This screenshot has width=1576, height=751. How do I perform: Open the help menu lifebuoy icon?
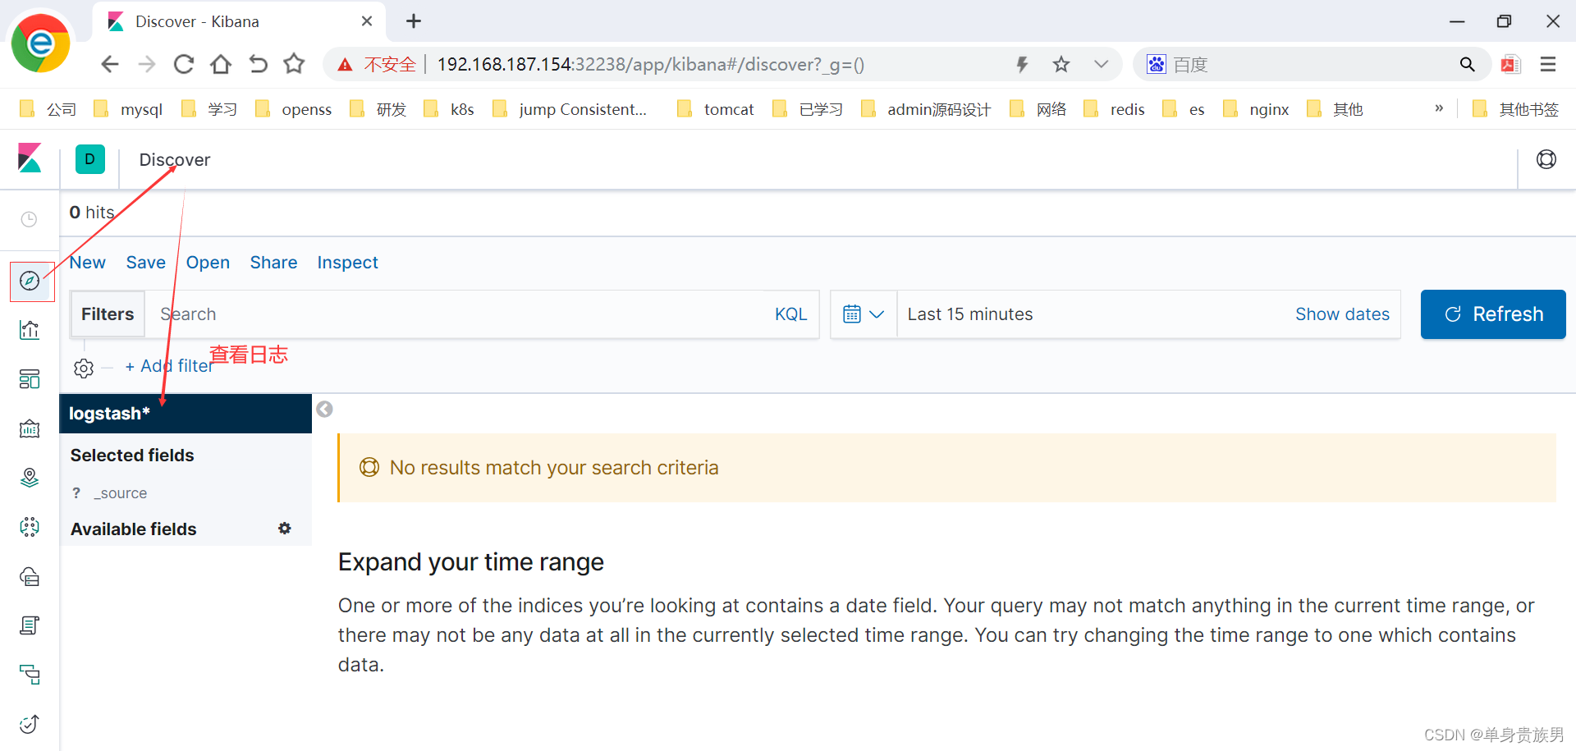(1546, 159)
